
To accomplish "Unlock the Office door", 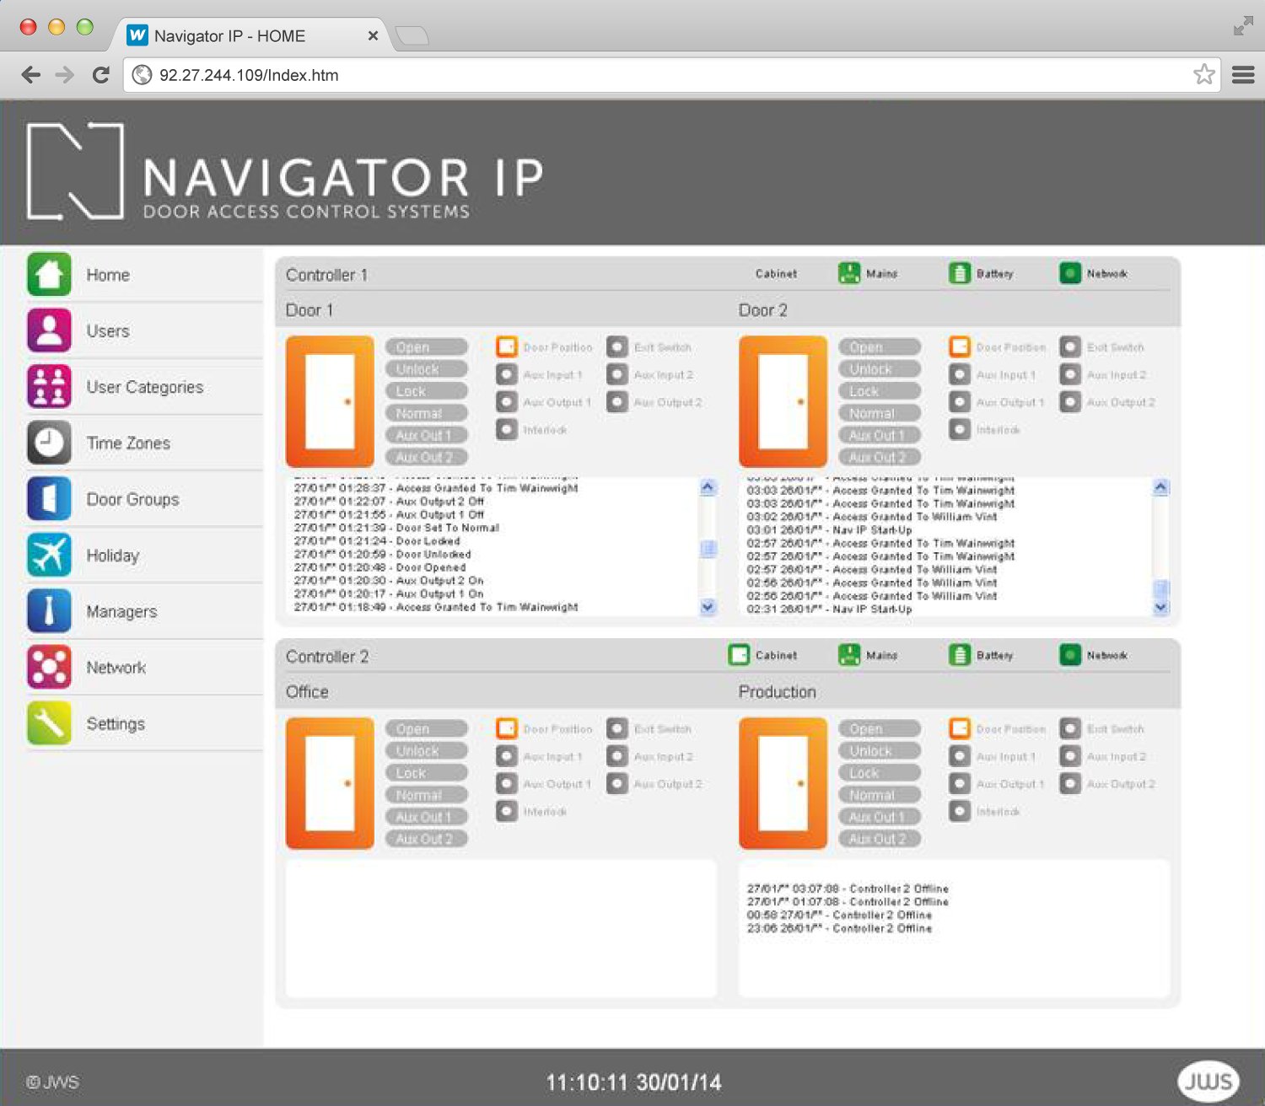I will (427, 750).
